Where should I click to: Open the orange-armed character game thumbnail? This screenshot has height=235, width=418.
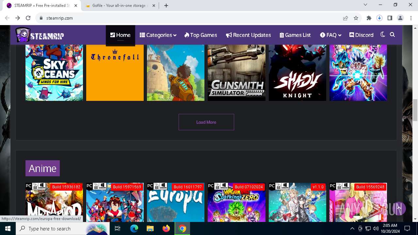coord(176,72)
